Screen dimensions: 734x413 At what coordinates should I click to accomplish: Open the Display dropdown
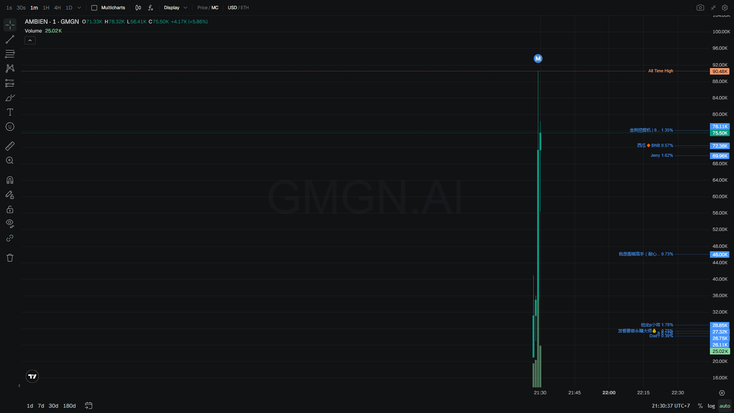click(176, 8)
